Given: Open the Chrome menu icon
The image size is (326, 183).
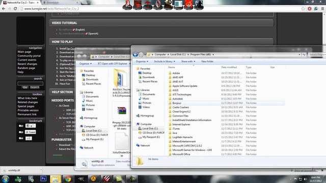Looking at the screenshot, I should (x=322, y=9).
